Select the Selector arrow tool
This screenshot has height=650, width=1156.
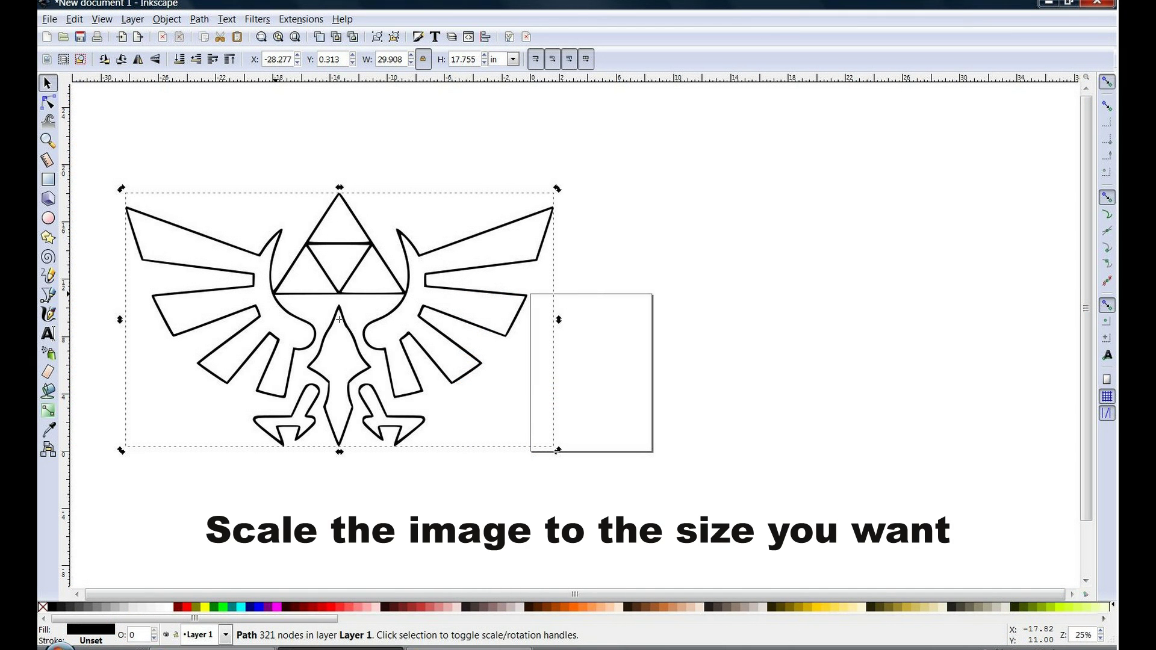tap(48, 83)
